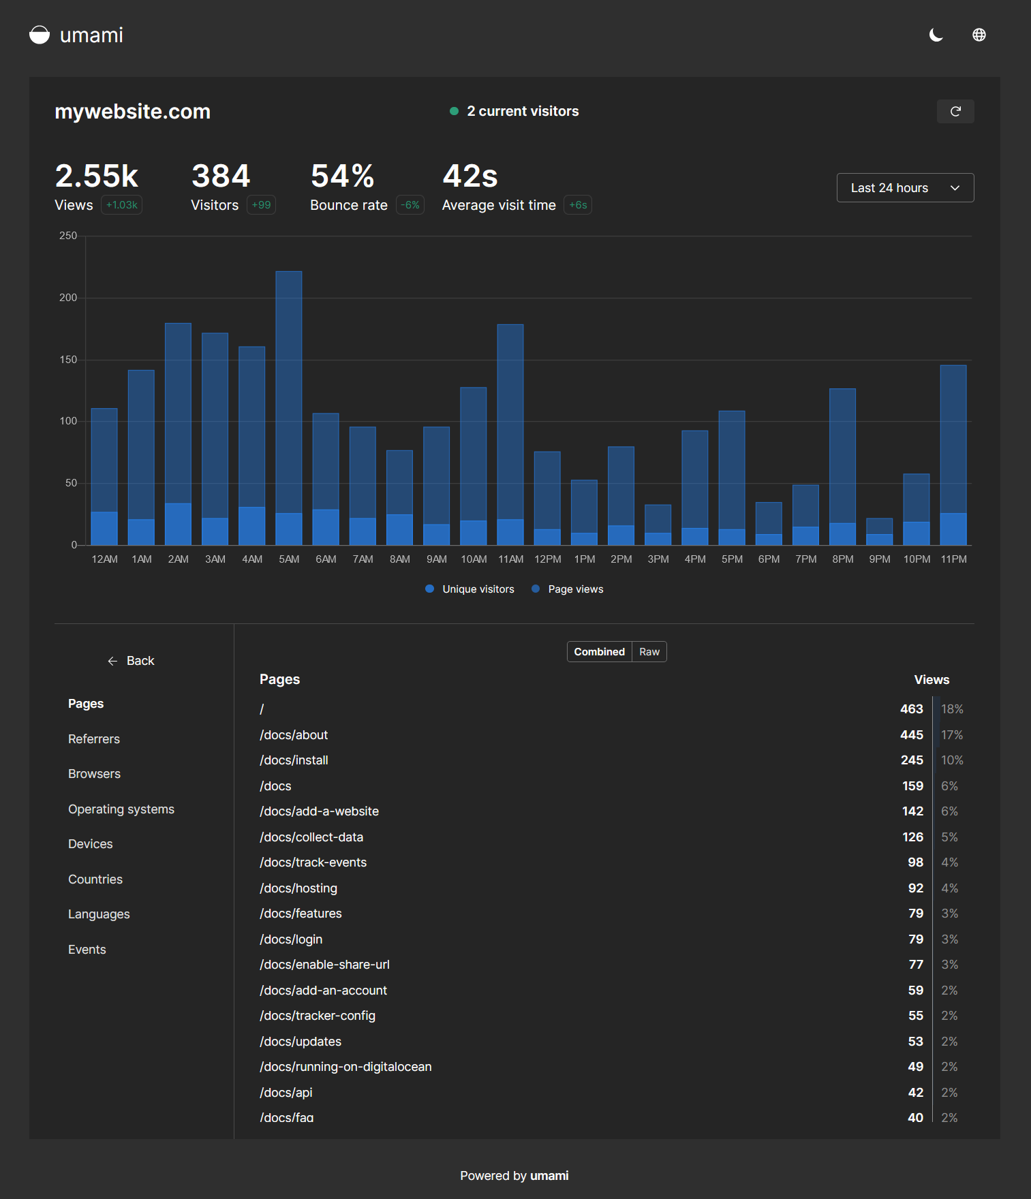Click the refresh icon button
The width and height of the screenshot is (1031, 1199).
[955, 111]
